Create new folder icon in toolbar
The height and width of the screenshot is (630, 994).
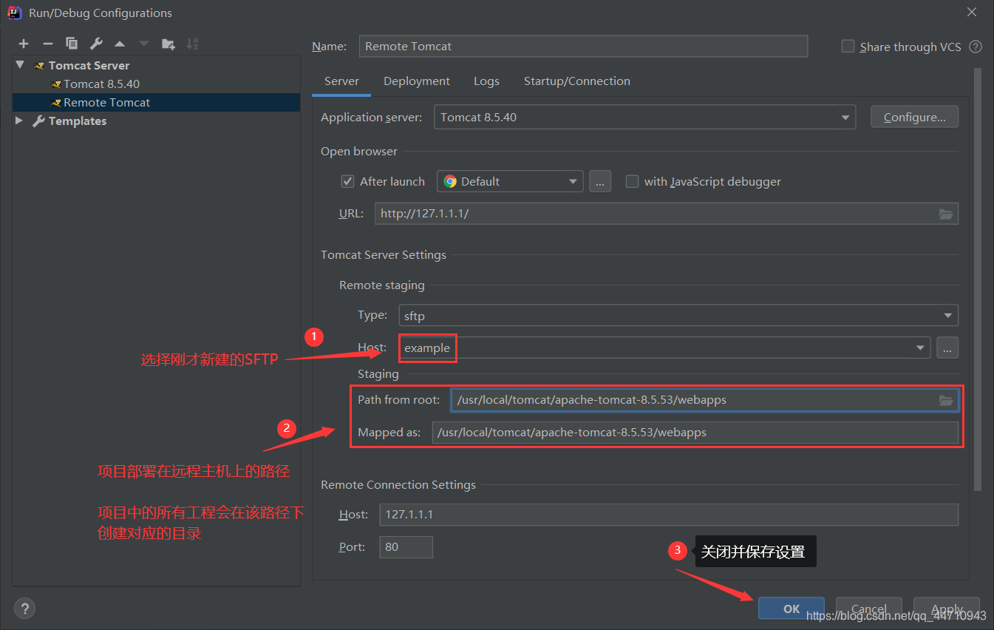168,44
